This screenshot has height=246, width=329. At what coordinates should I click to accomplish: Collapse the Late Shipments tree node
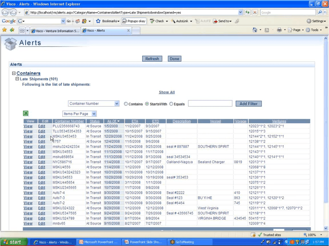point(17,79)
